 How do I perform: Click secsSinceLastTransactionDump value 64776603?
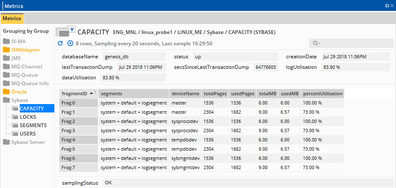click(266, 67)
